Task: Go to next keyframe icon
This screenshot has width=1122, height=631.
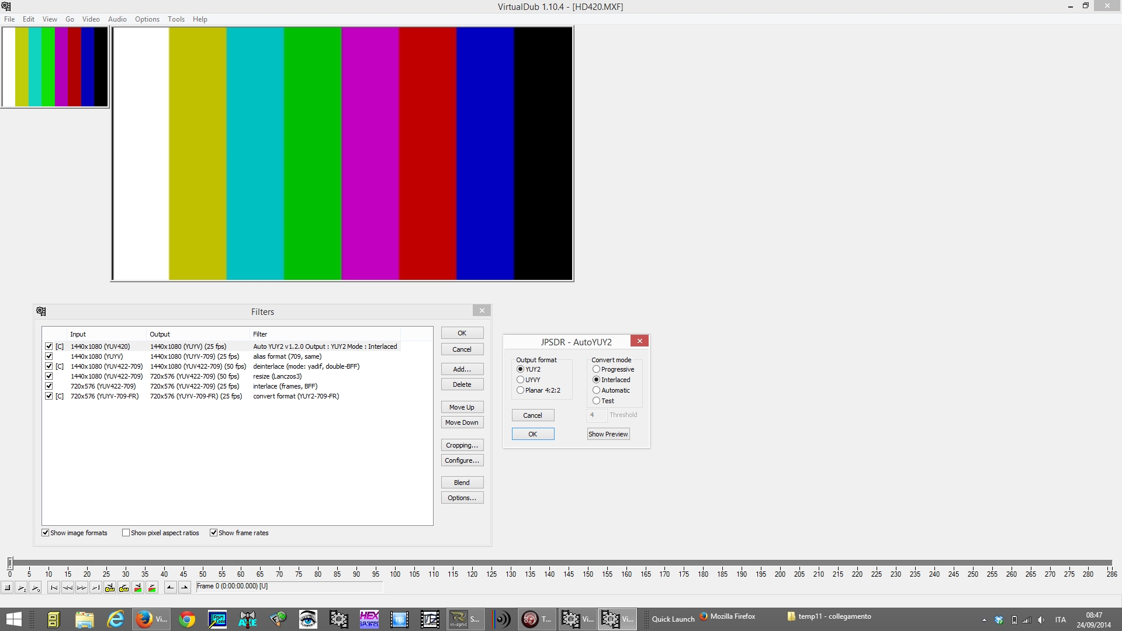Action: point(124,588)
